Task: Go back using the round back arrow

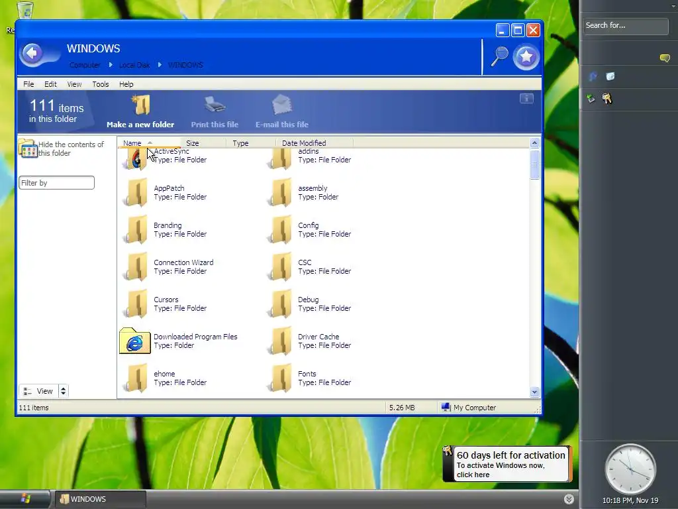Action: coord(32,54)
